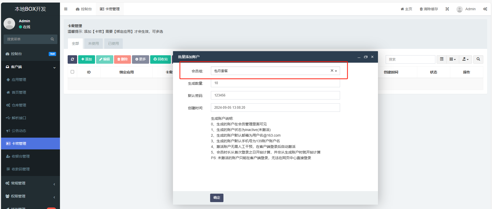Clear the selected 包月套餐 value with X

tap(332, 71)
